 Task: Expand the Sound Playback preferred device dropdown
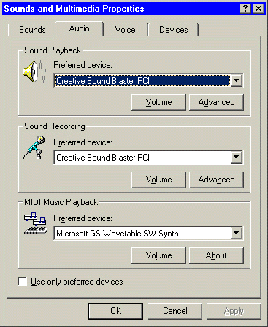236,81
